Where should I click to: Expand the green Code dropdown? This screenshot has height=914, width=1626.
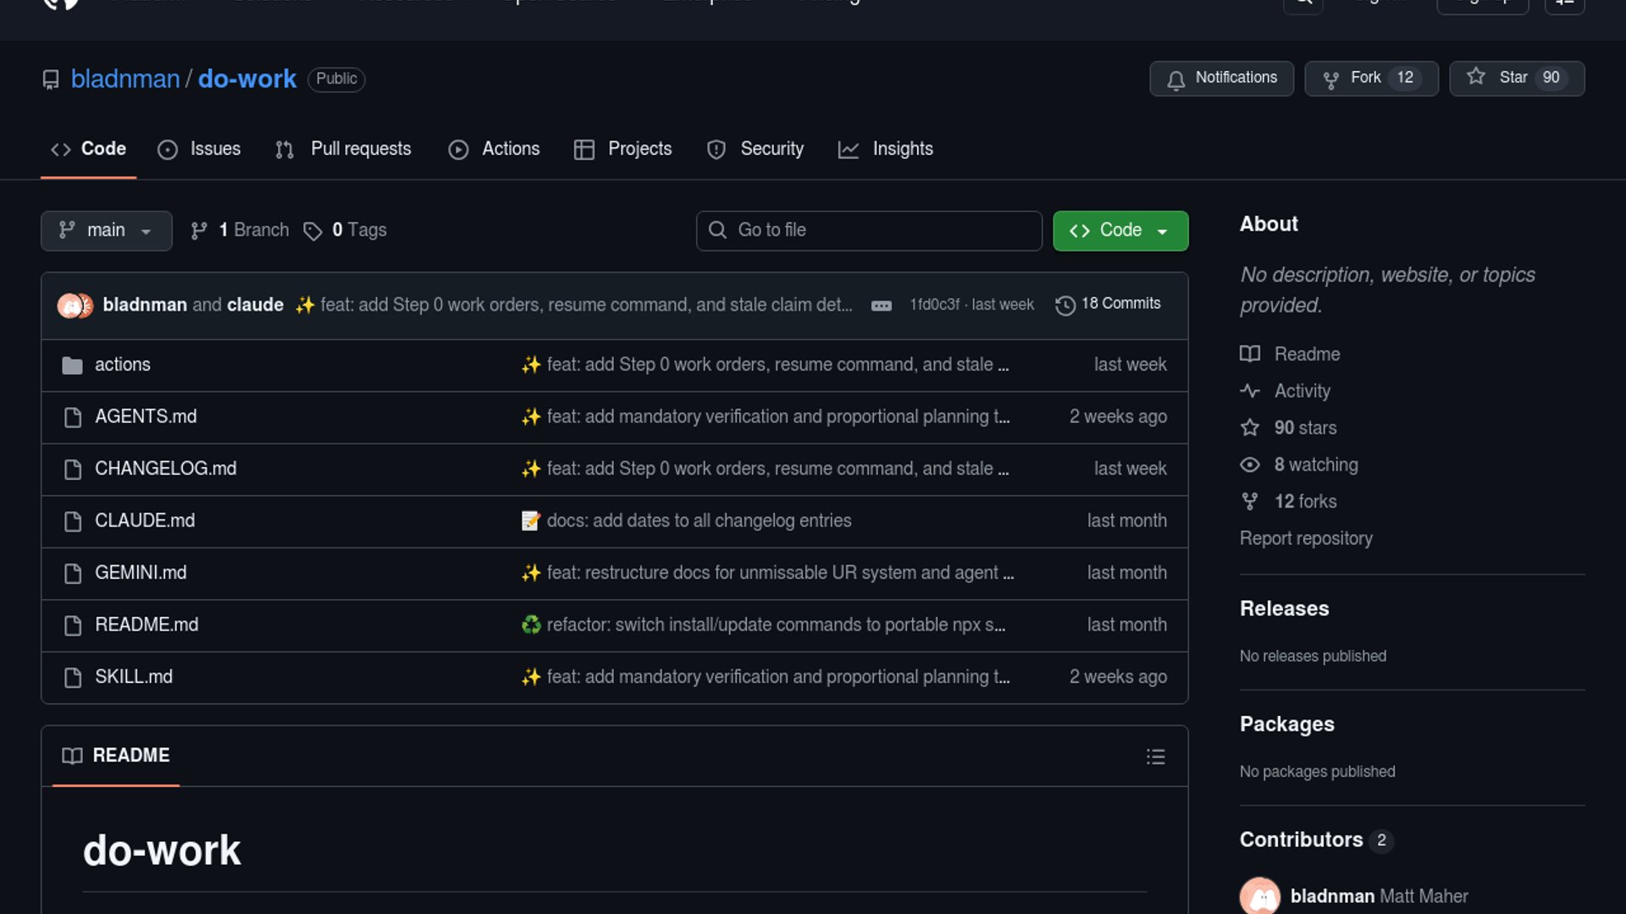(1120, 230)
